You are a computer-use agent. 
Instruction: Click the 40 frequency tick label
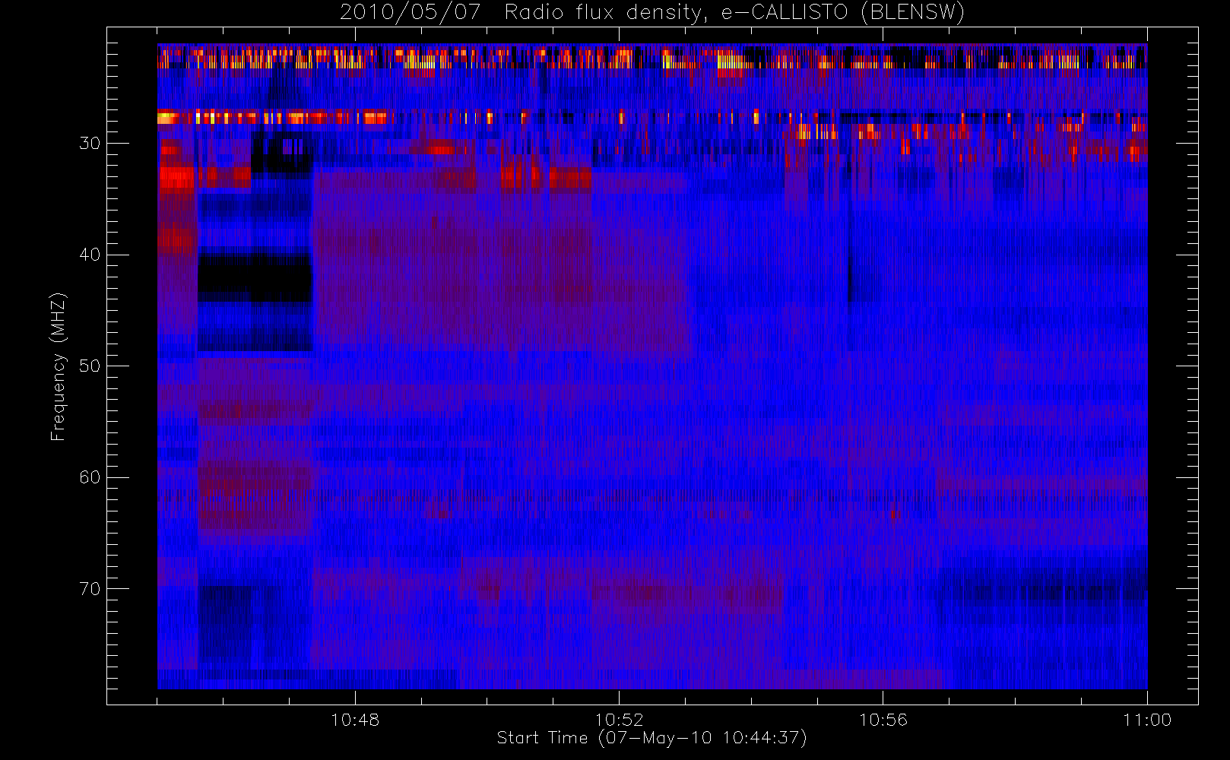(x=90, y=255)
